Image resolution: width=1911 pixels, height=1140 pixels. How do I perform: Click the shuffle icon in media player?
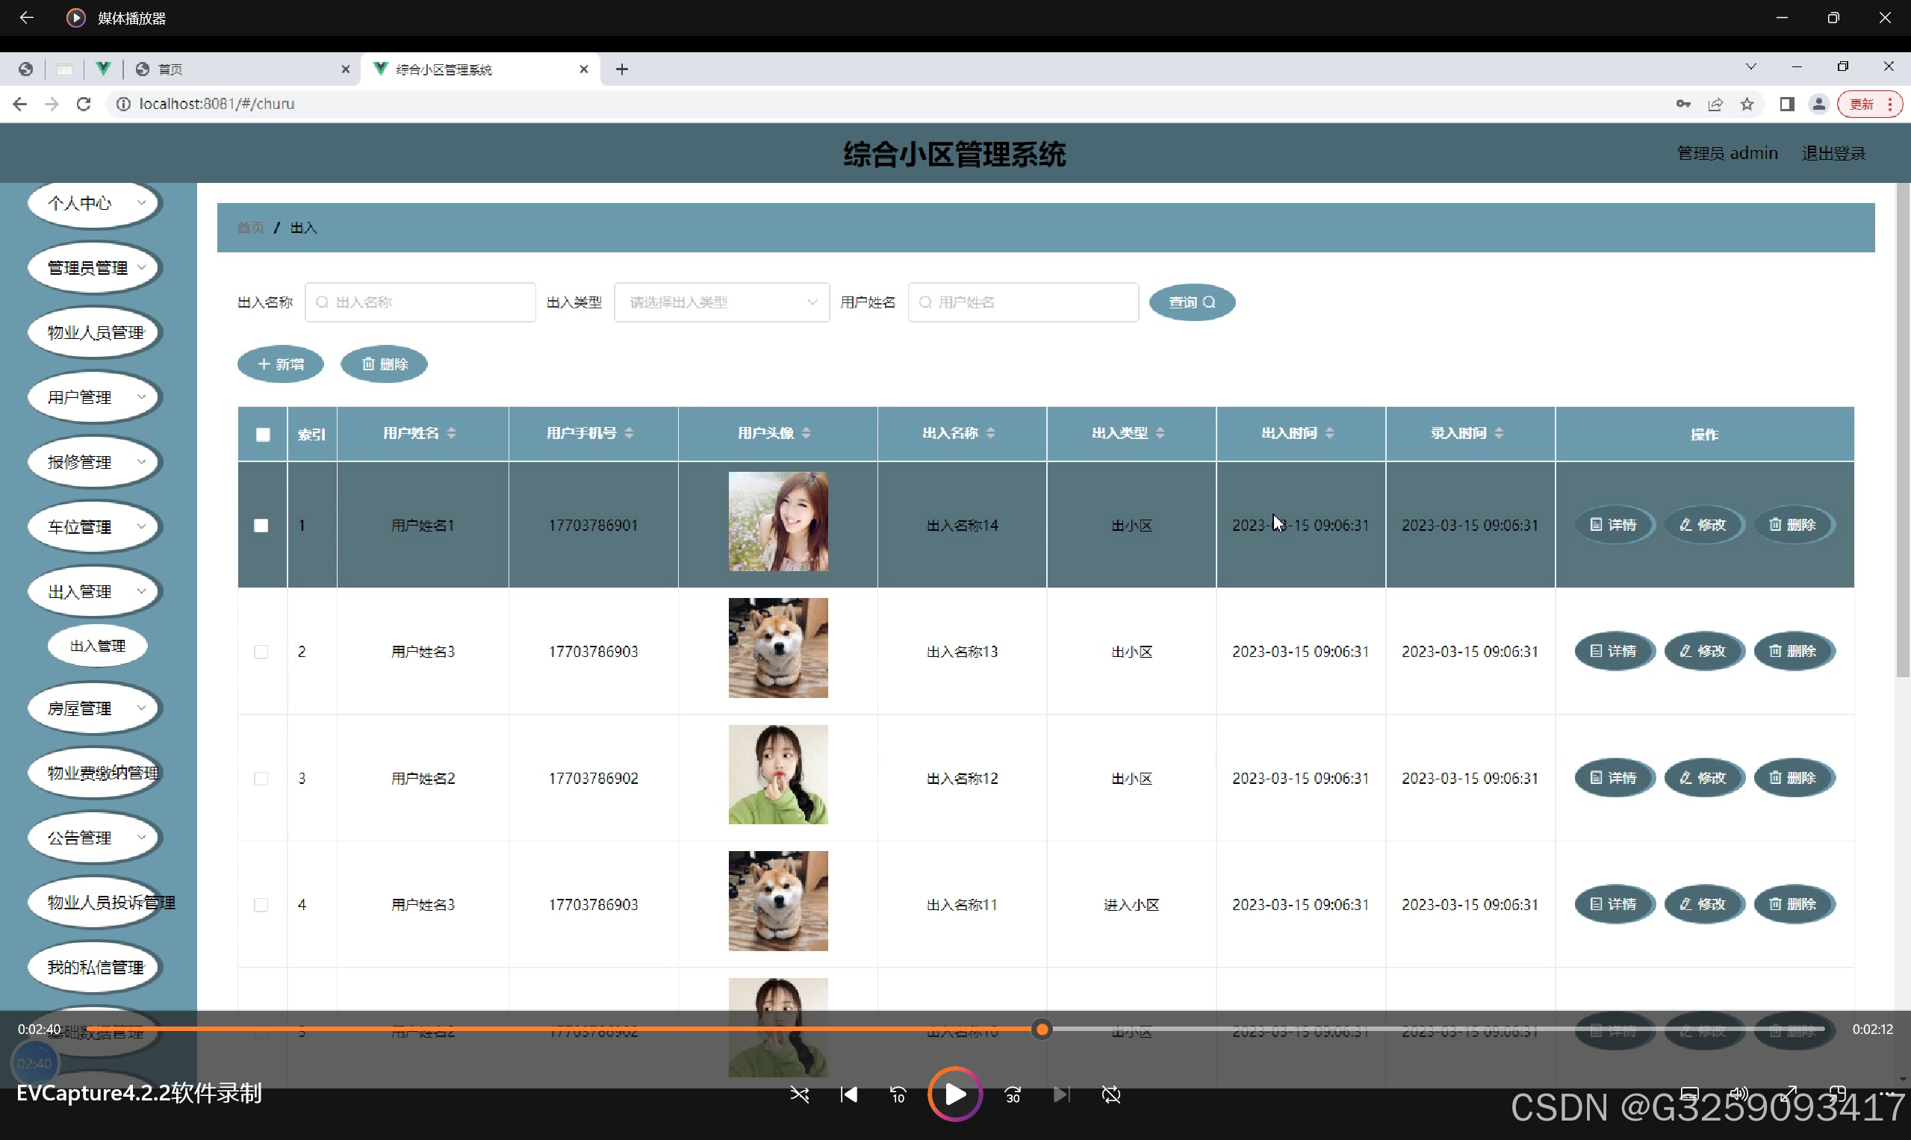(x=799, y=1094)
